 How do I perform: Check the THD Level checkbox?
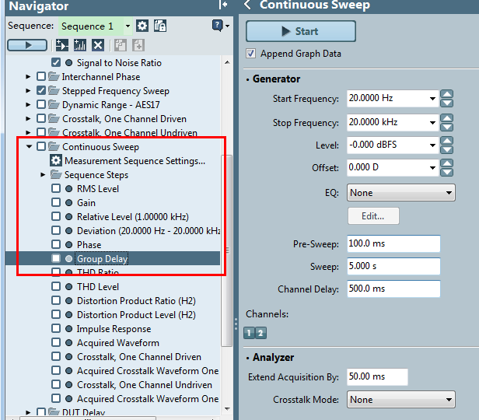[x=56, y=286]
